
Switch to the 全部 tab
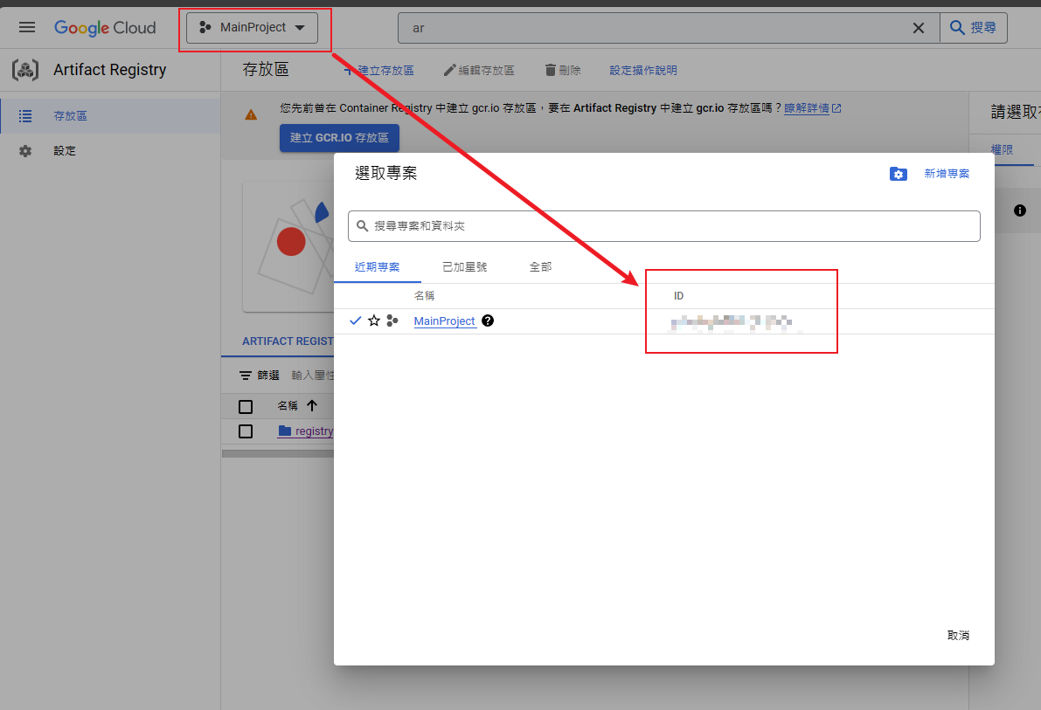pos(540,267)
